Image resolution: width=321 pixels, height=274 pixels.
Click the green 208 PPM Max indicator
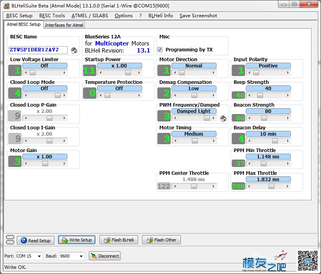tap(238, 186)
